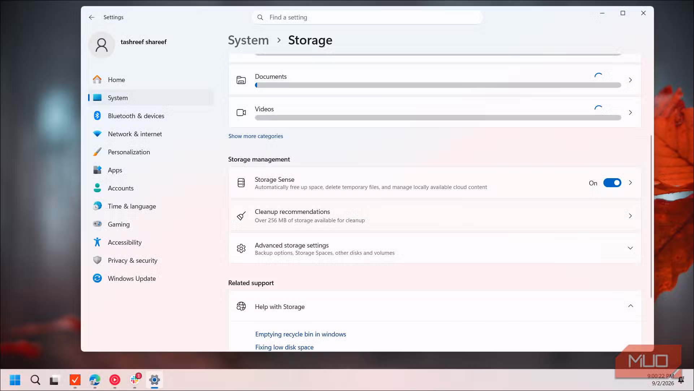This screenshot has height=391, width=694.
Task: Open Windows Update in sidebar
Action: (151, 279)
